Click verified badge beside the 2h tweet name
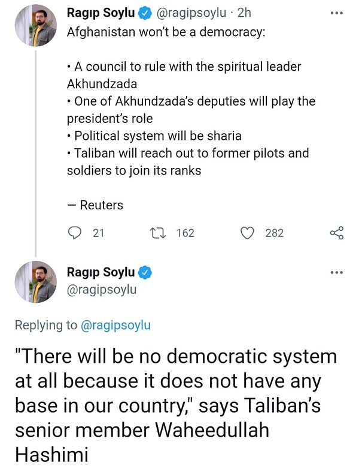 tap(144, 12)
